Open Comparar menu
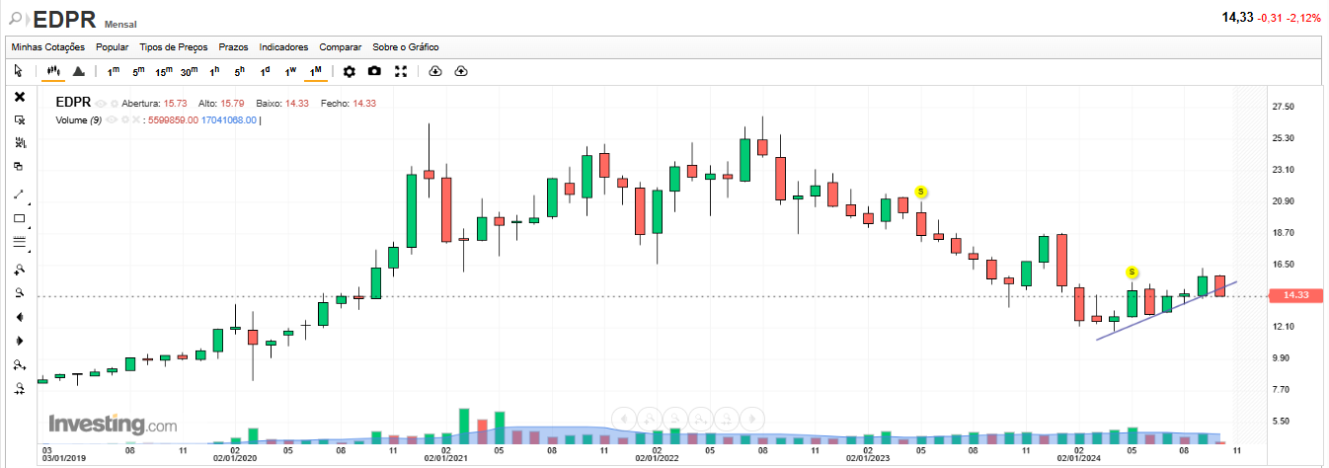This screenshot has width=1329, height=468. [341, 46]
